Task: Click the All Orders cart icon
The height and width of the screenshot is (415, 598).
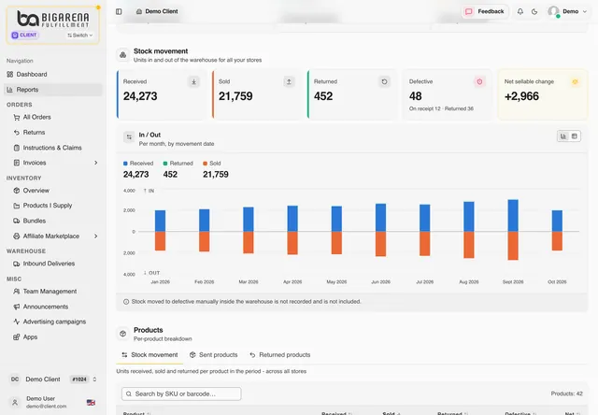Action: tap(17, 117)
